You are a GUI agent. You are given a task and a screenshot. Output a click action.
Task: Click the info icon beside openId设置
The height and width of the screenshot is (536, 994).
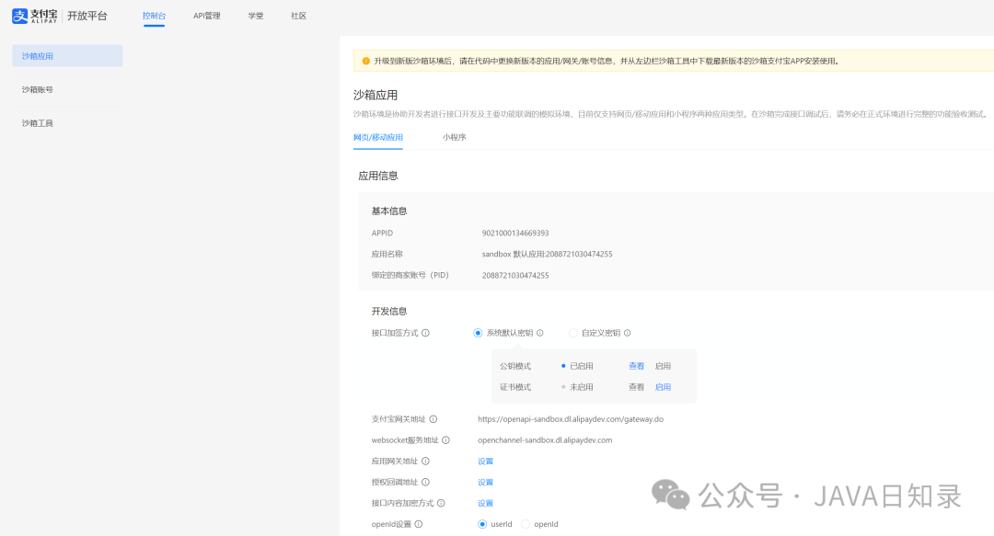pos(417,524)
